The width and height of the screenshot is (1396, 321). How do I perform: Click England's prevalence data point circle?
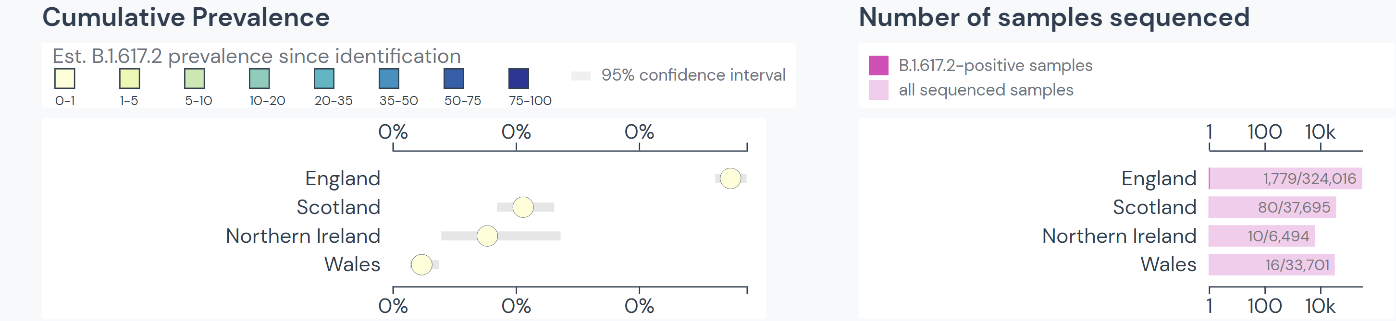click(730, 178)
